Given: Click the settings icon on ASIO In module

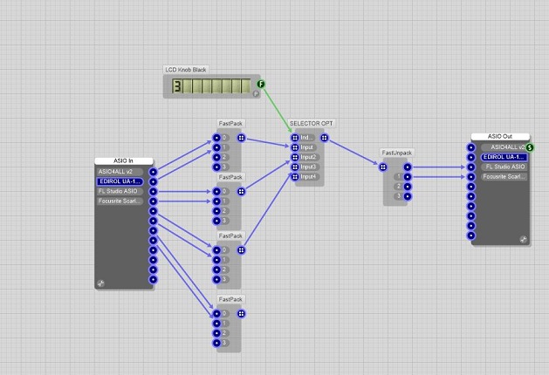Looking at the screenshot, I should point(100,283).
